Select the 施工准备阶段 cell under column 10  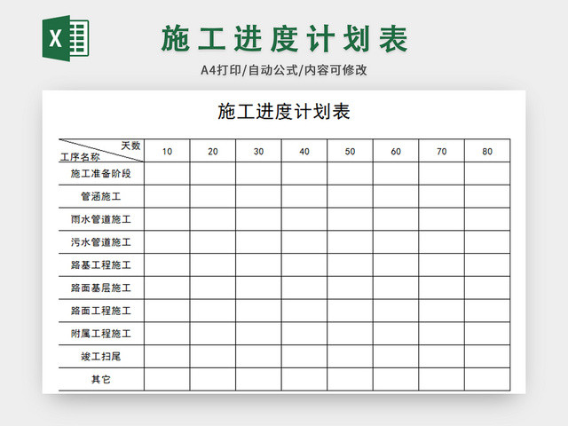(167, 174)
